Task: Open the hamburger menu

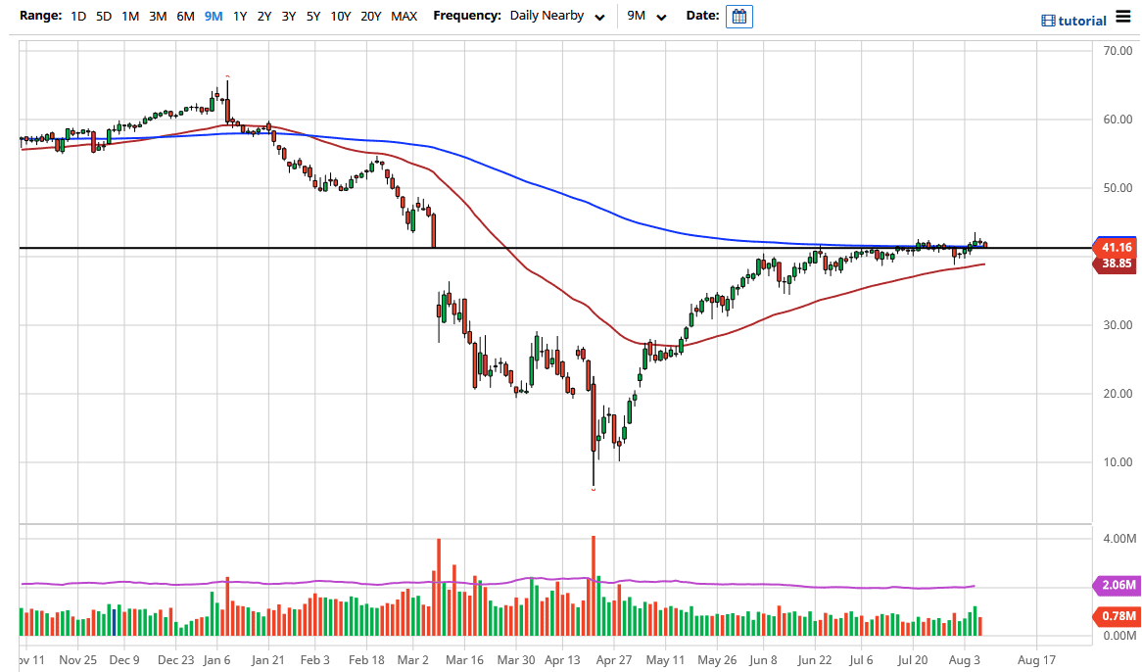Action: coord(1122,17)
